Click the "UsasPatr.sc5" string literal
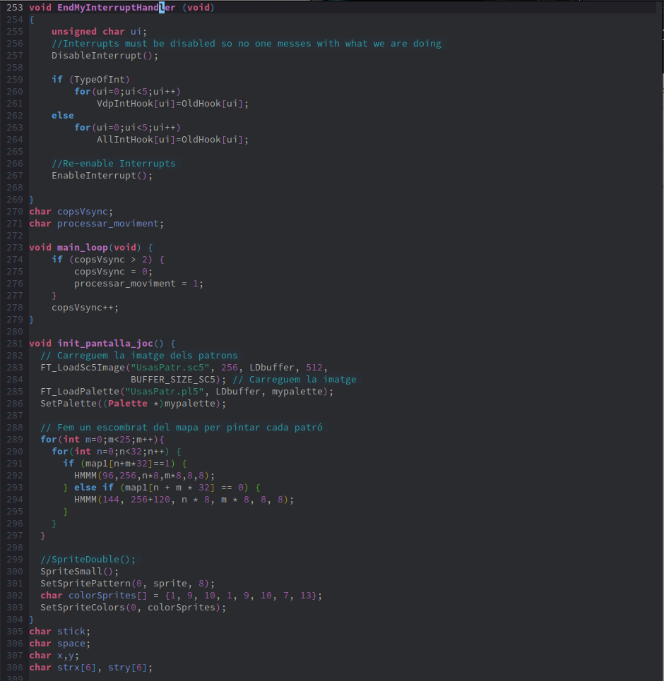 (170, 368)
